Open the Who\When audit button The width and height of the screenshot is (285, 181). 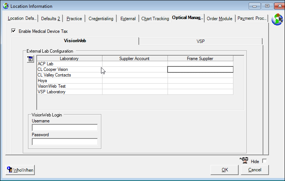[x=20, y=170]
